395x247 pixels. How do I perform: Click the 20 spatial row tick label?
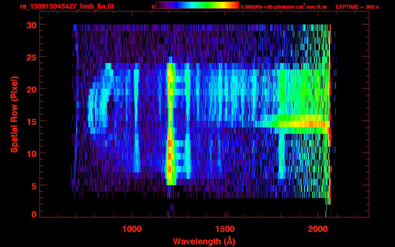coord(32,89)
